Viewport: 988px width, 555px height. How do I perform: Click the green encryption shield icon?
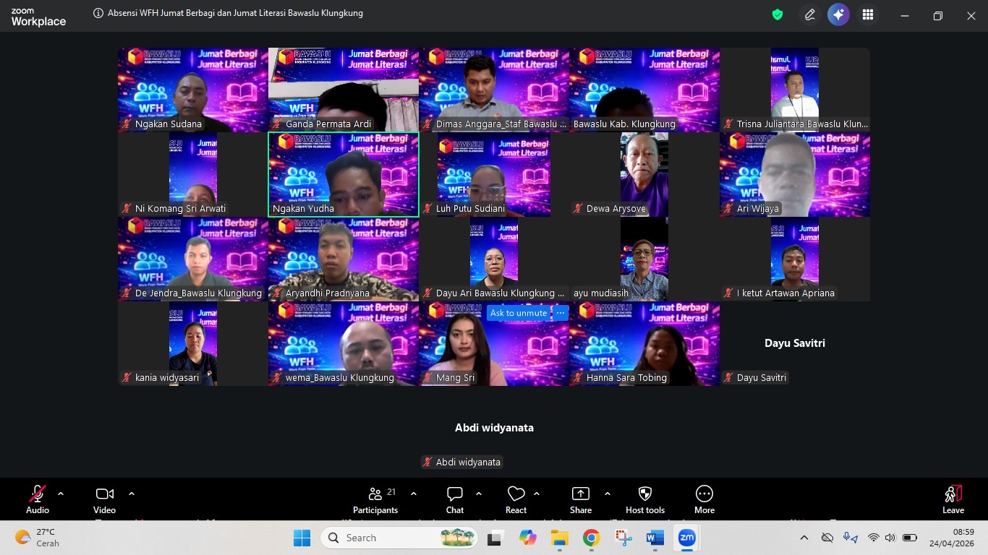pos(778,14)
